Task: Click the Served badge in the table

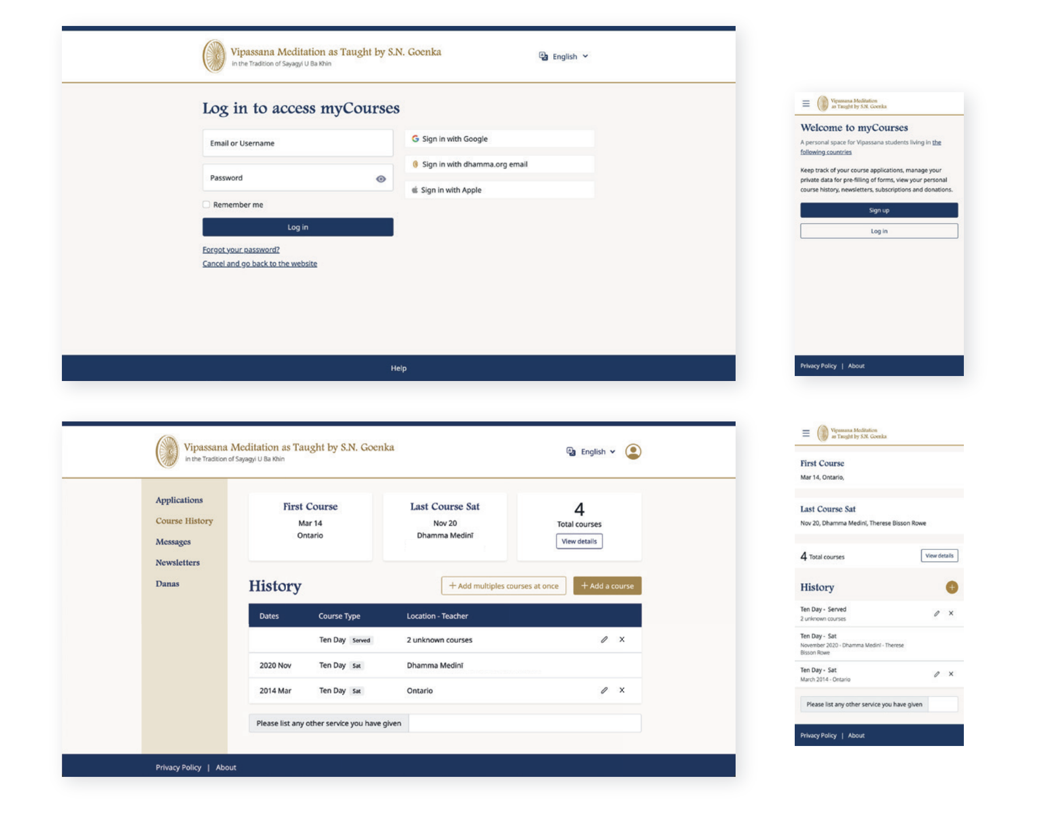Action: click(361, 640)
